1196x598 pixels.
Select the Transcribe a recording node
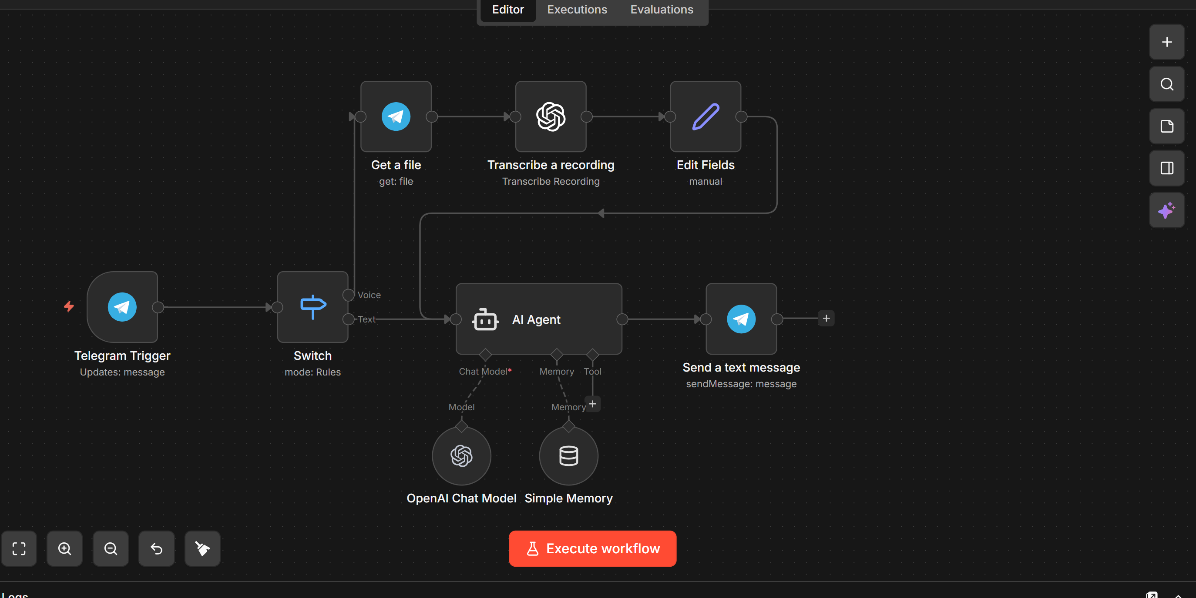550,116
